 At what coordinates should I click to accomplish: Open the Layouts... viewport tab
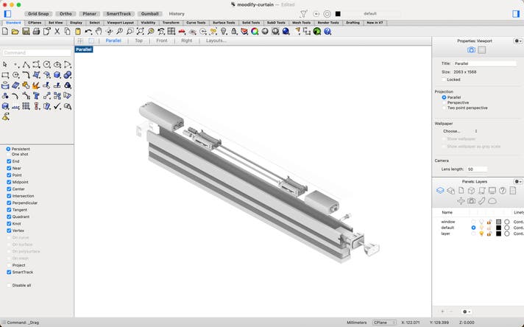(x=216, y=41)
